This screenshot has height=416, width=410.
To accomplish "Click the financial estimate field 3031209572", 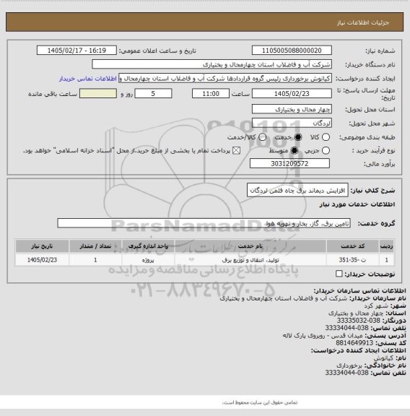I will pyautogui.click(x=289, y=164).
